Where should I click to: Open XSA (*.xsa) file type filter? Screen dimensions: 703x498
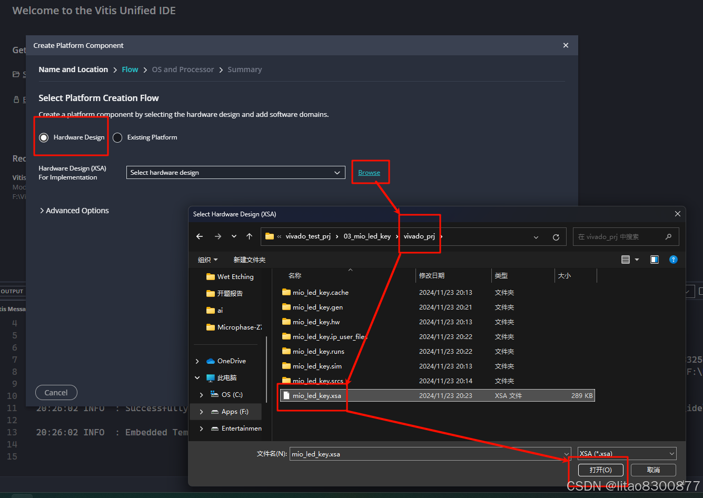(x=627, y=453)
